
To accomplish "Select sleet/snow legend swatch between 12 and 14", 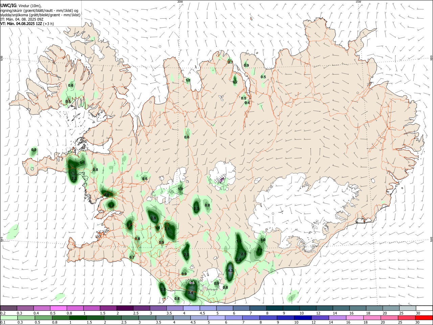I will coord(324,308).
